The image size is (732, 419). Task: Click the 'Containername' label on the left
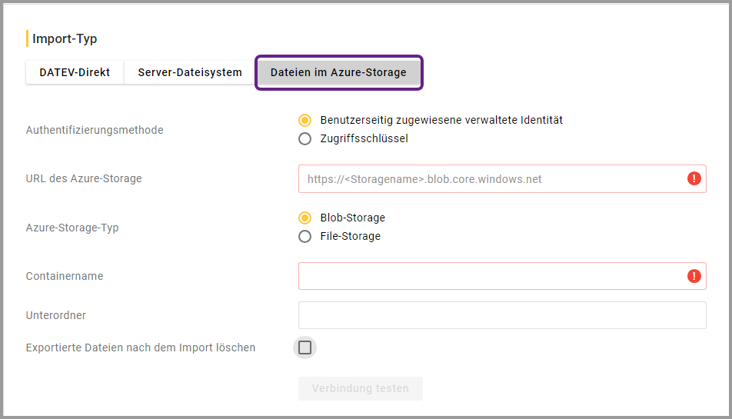click(x=65, y=276)
